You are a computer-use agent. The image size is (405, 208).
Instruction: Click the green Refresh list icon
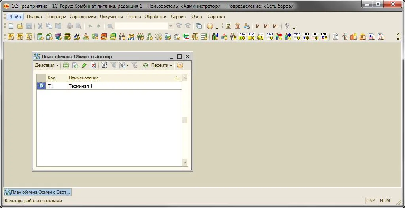click(x=146, y=66)
